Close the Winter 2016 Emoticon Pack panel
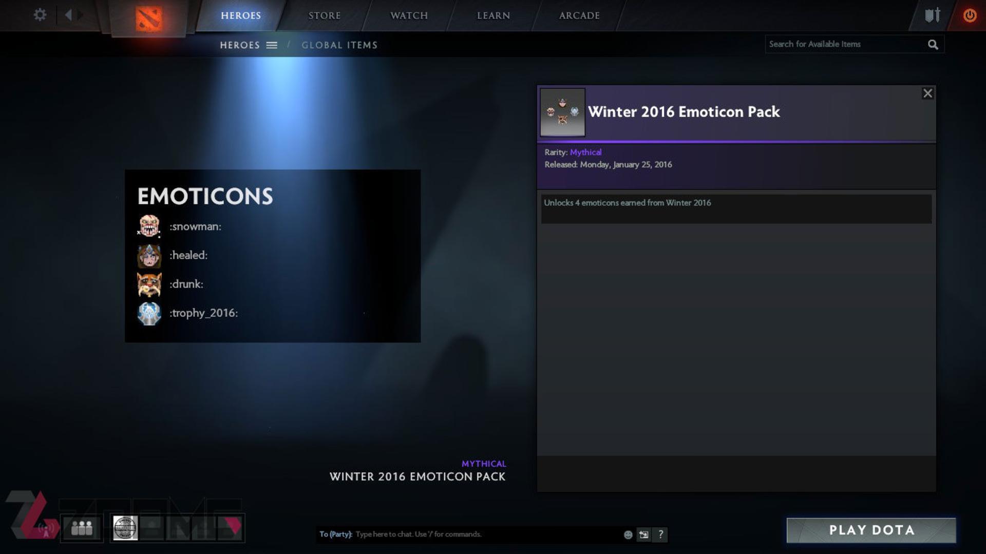This screenshot has height=554, width=986. pos(927,93)
